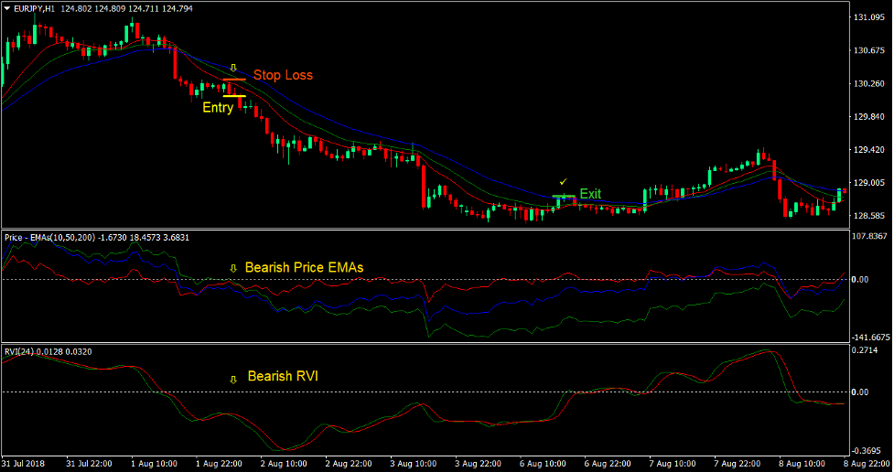Click the 'Exit' text label
This screenshot has height=472, width=894.
[x=590, y=194]
